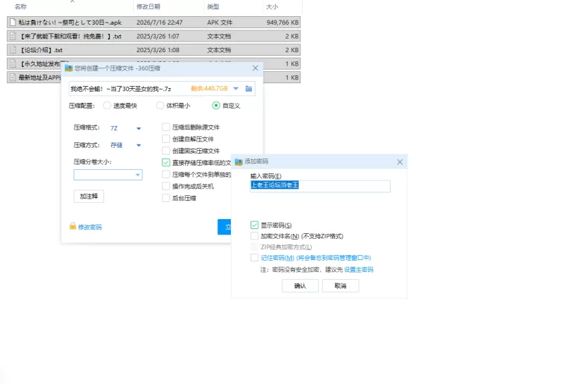Uncheck 显示密码 checkbox
Viewport: 563px width, 384px height.
pos(254,225)
